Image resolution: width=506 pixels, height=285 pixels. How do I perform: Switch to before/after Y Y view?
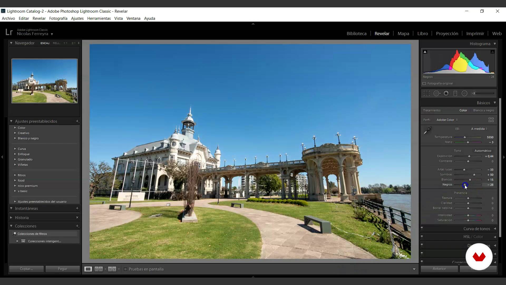(x=112, y=269)
